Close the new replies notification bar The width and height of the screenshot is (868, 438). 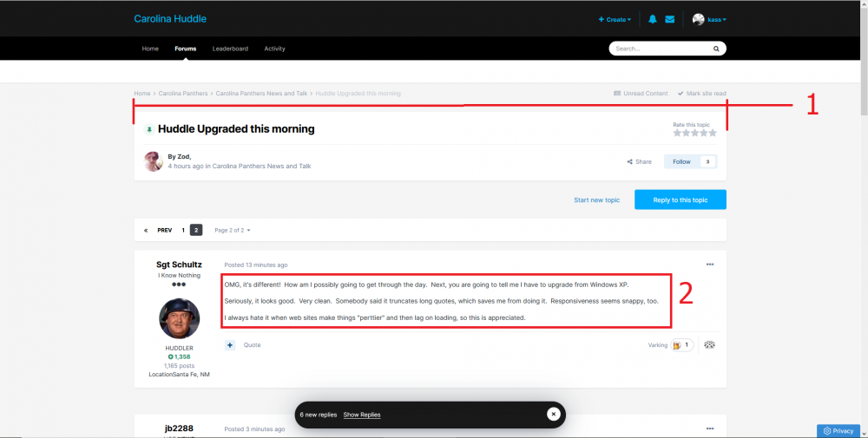pos(553,415)
